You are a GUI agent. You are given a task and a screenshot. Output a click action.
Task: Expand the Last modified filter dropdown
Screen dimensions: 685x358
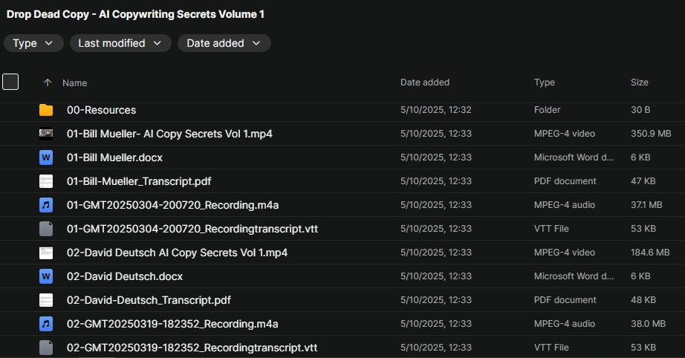(x=120, y=43)
